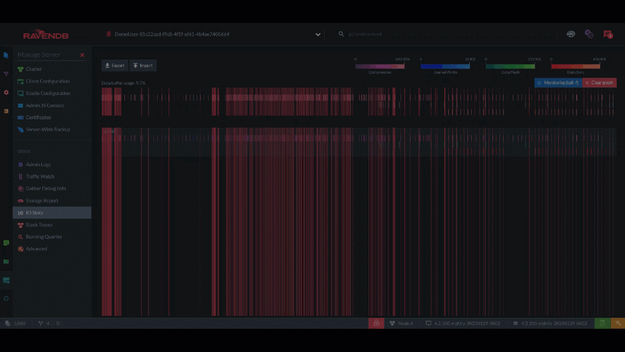625x352 pixels.
Task: Click the Journal Write legend color bar
Action: [x=445, y=66]
